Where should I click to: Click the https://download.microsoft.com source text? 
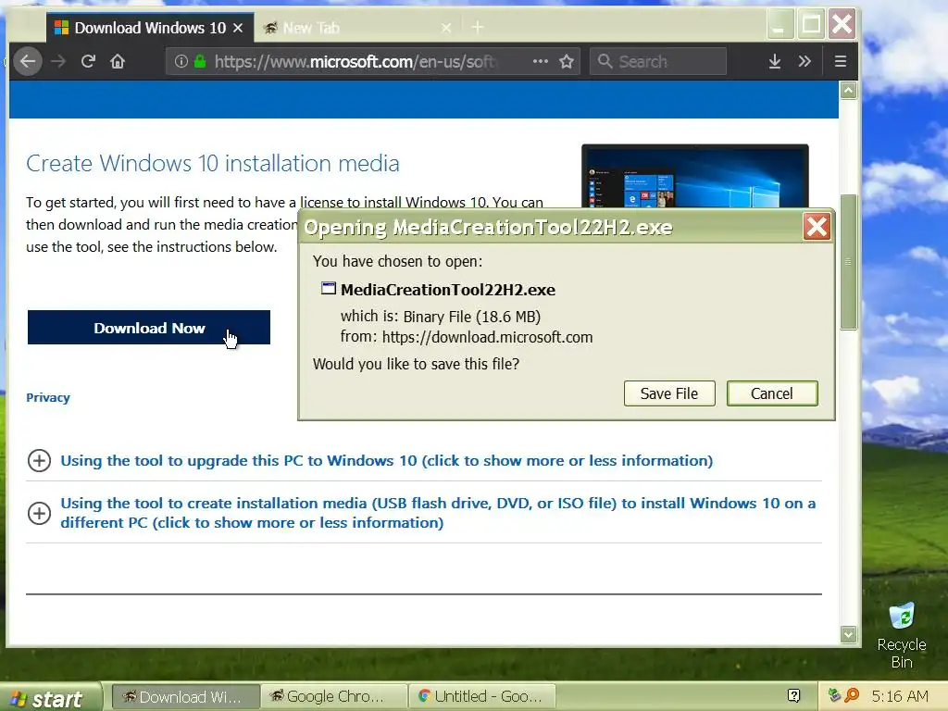487,337
